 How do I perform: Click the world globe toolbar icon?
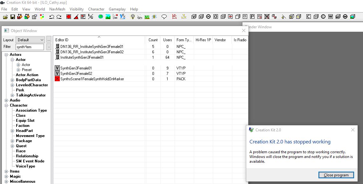pyautogui.click(x=101, y=17)
